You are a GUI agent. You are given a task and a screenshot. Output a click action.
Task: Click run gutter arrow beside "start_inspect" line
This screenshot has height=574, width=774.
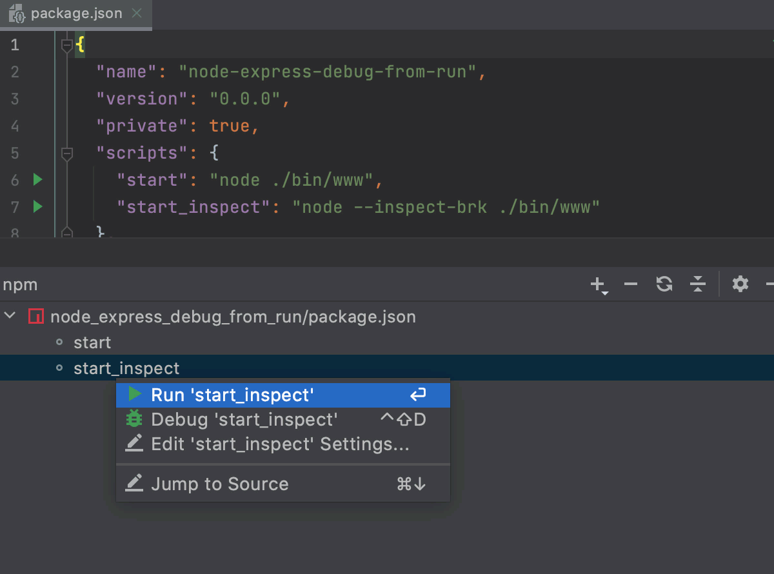tap(37, 207)
